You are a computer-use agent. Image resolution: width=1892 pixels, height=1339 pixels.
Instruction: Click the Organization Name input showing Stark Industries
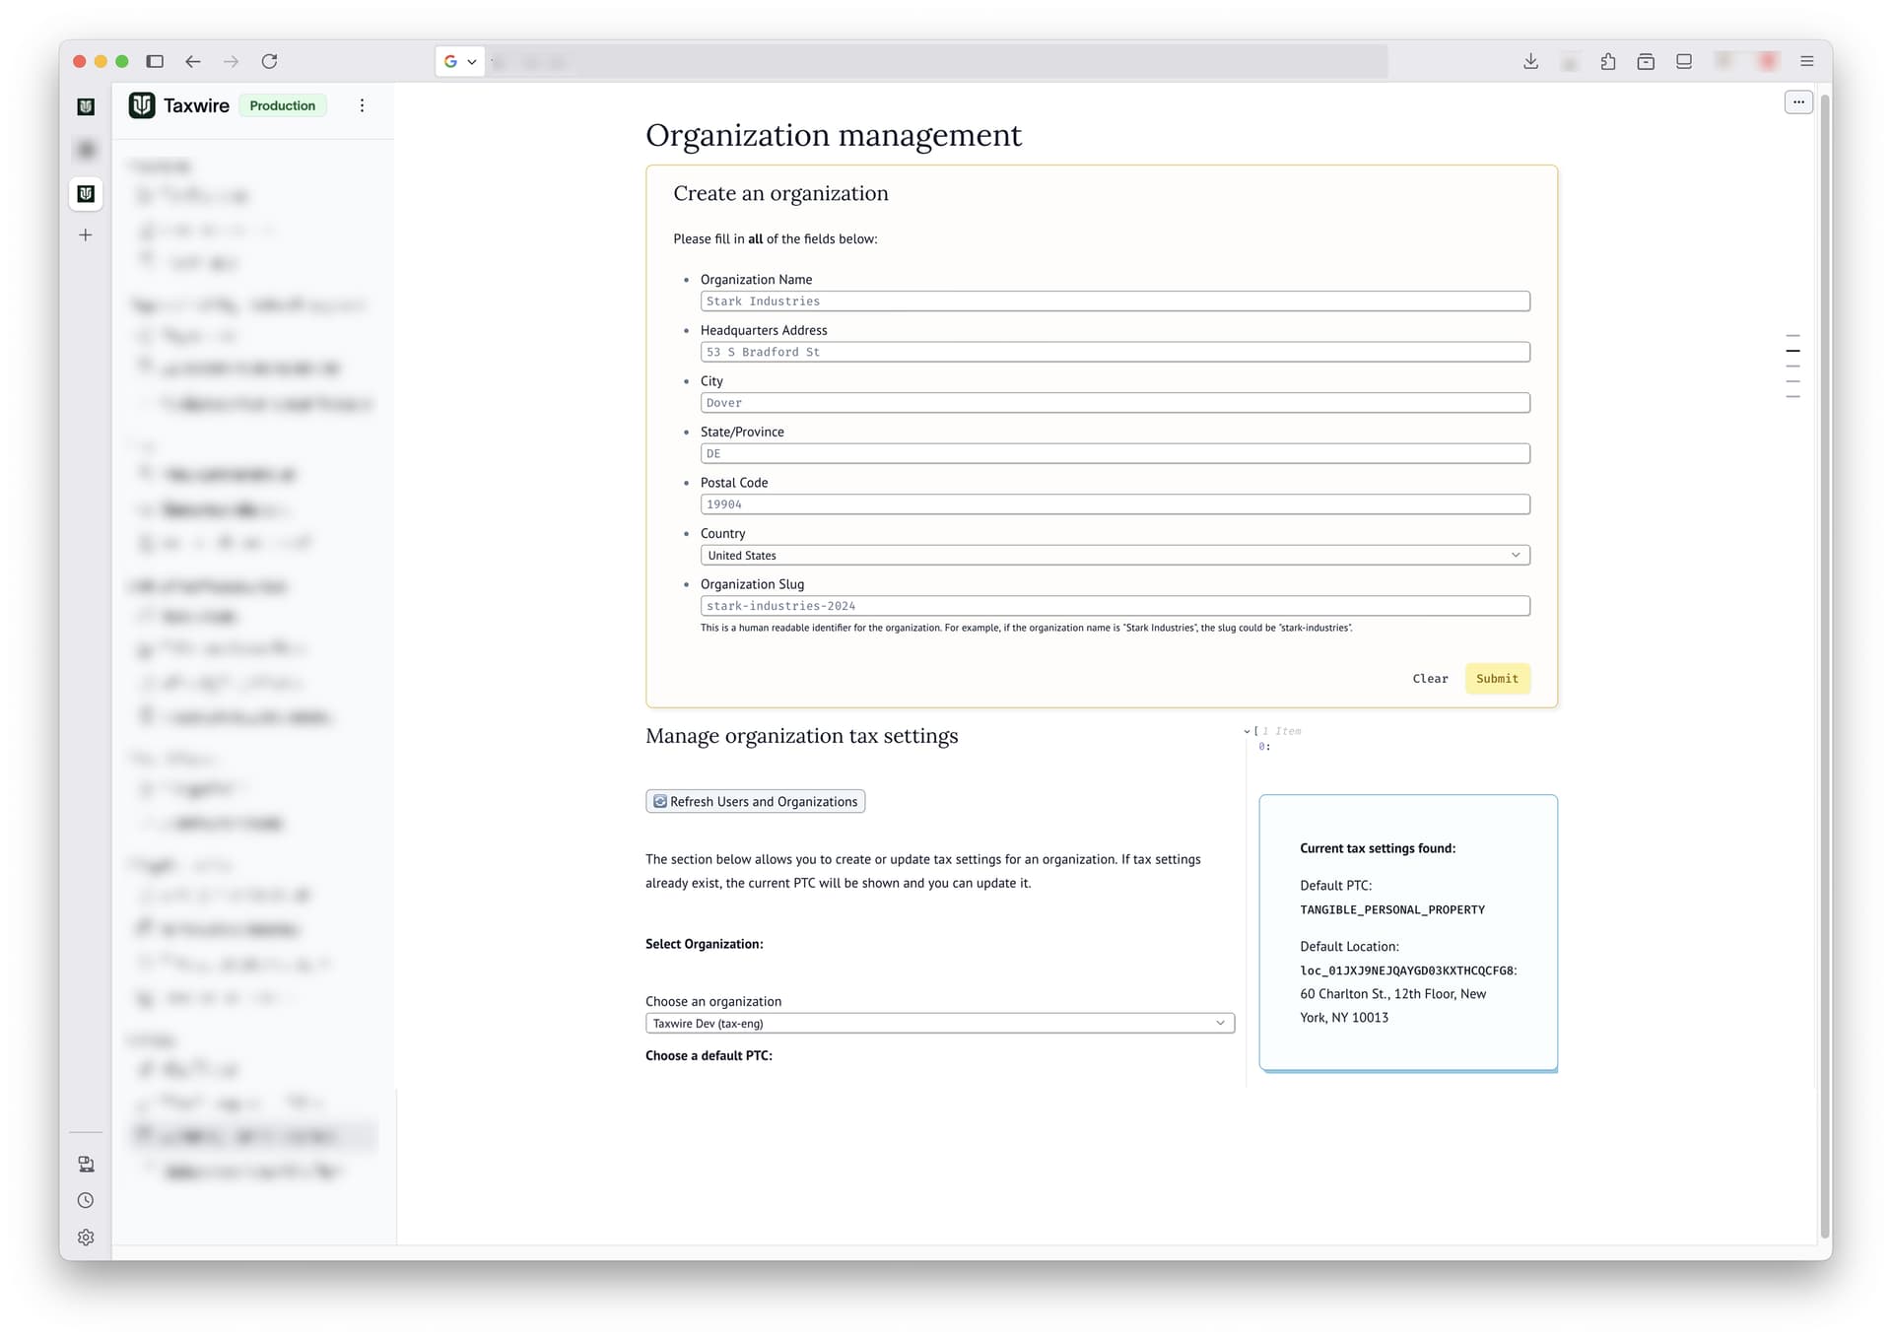point(1115,301)
